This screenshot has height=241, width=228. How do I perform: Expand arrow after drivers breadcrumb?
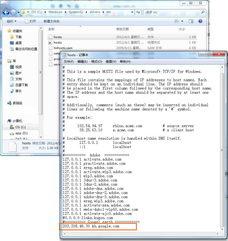[x=103, y=12]
